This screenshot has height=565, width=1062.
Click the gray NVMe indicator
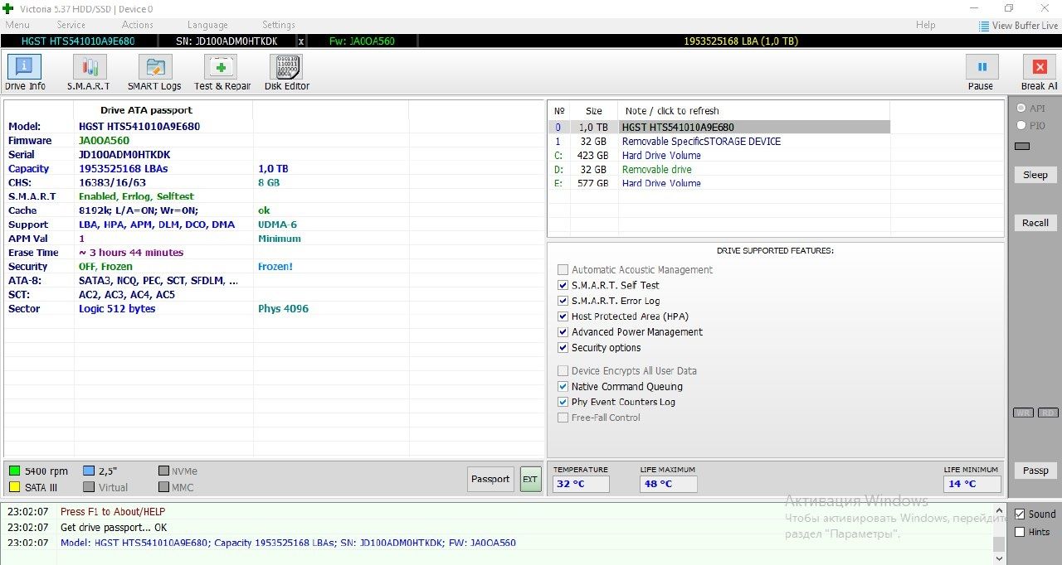tap(163, 471)
